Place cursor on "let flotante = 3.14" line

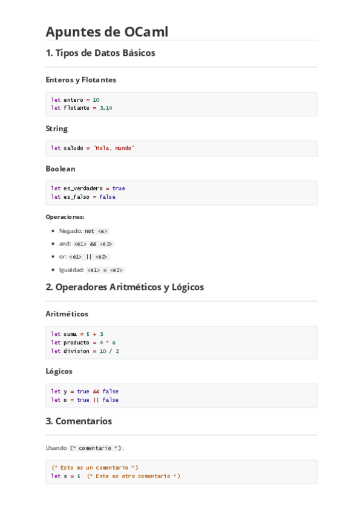[81, 108]
